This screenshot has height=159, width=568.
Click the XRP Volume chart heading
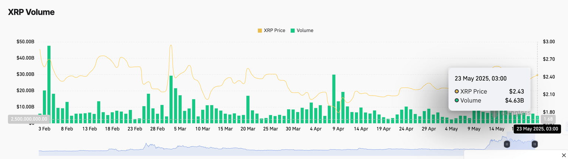tap(31, 12)
